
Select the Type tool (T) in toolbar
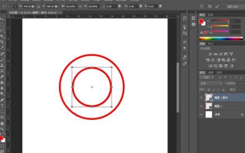(x=2, y=105)
